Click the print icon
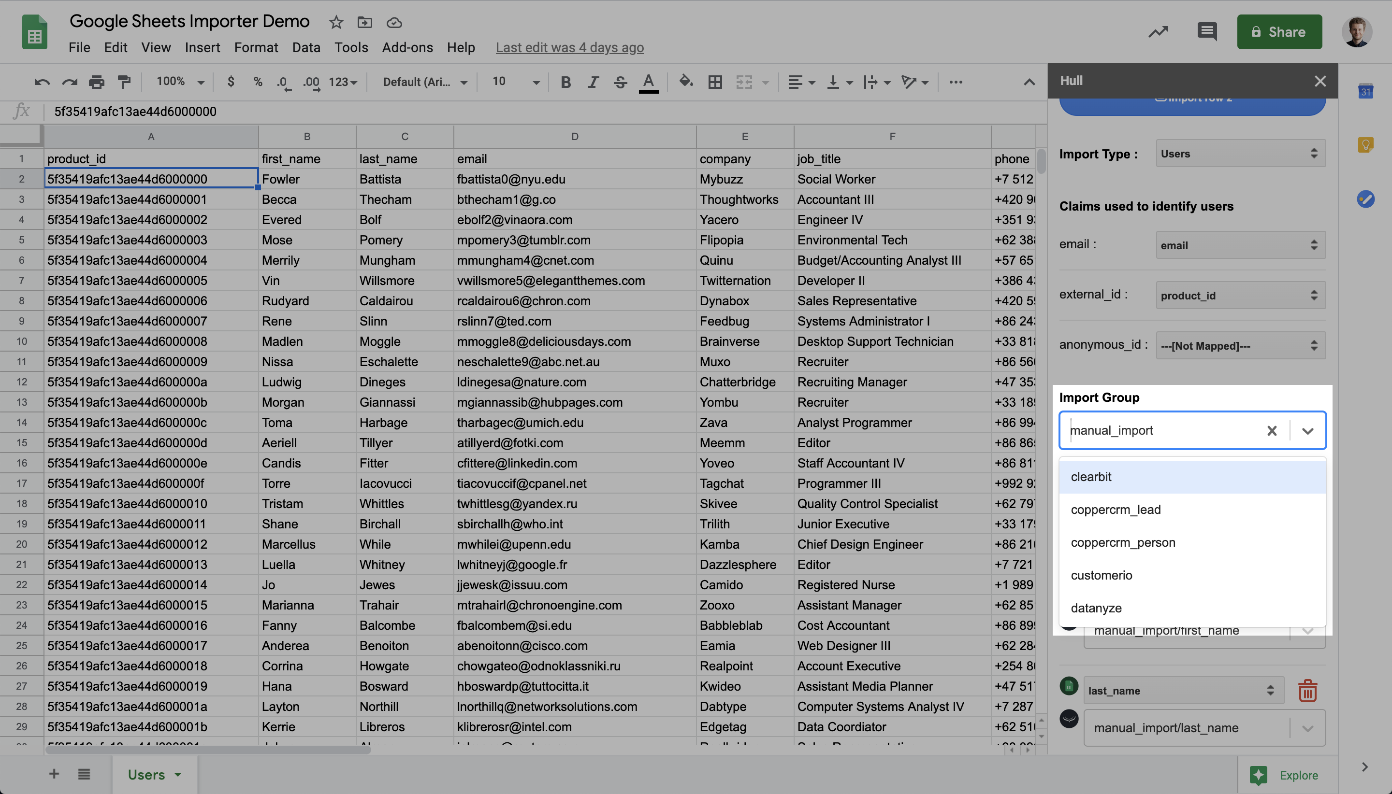This screenshot has height=794, width=1392. [x=97, y=82]
